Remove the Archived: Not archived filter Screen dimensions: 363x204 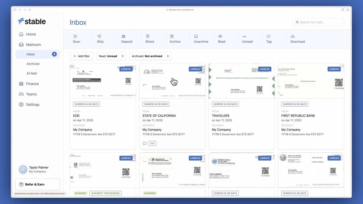(x=168, y=56)
